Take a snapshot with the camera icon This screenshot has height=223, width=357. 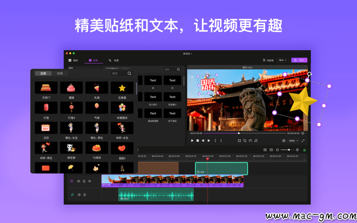pyautogui.click(x=283, y=141)
